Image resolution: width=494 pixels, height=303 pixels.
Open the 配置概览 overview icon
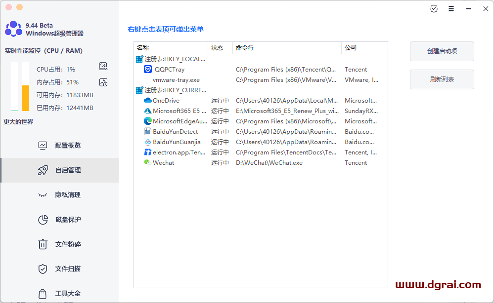[43, 145]
